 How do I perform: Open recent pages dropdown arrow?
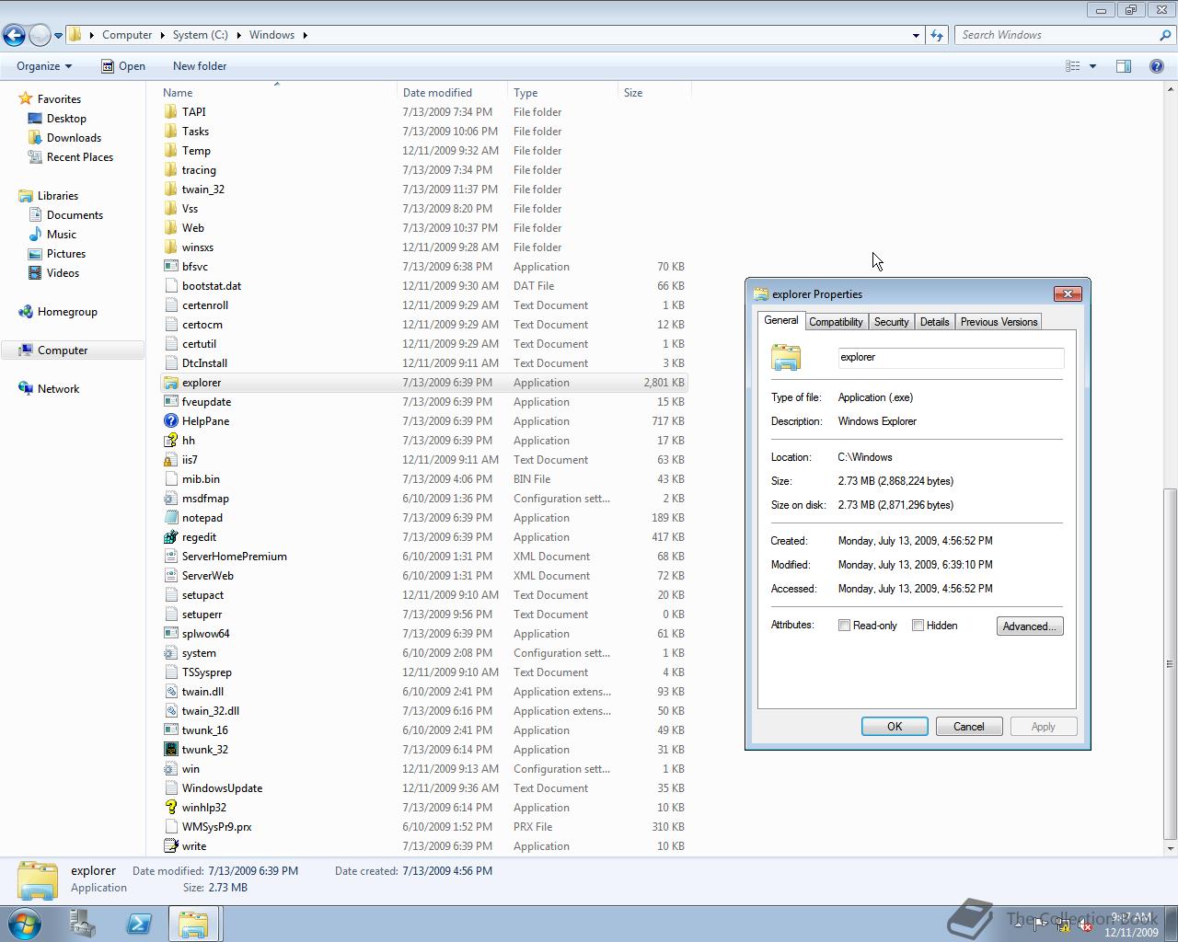coord(58,36)
